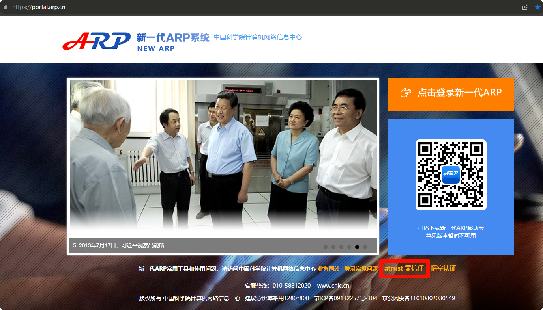
Task: Open the 登录常见问题 link
Action: [361, 269]
